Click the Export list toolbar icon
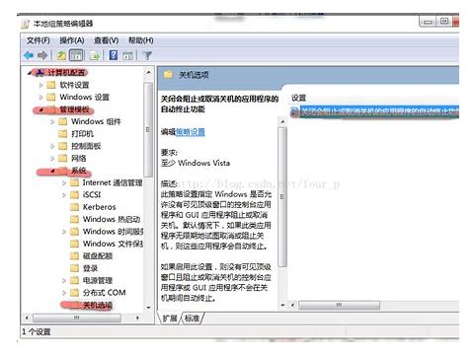This screenshot has width=476, height=355. pos(95,55)
